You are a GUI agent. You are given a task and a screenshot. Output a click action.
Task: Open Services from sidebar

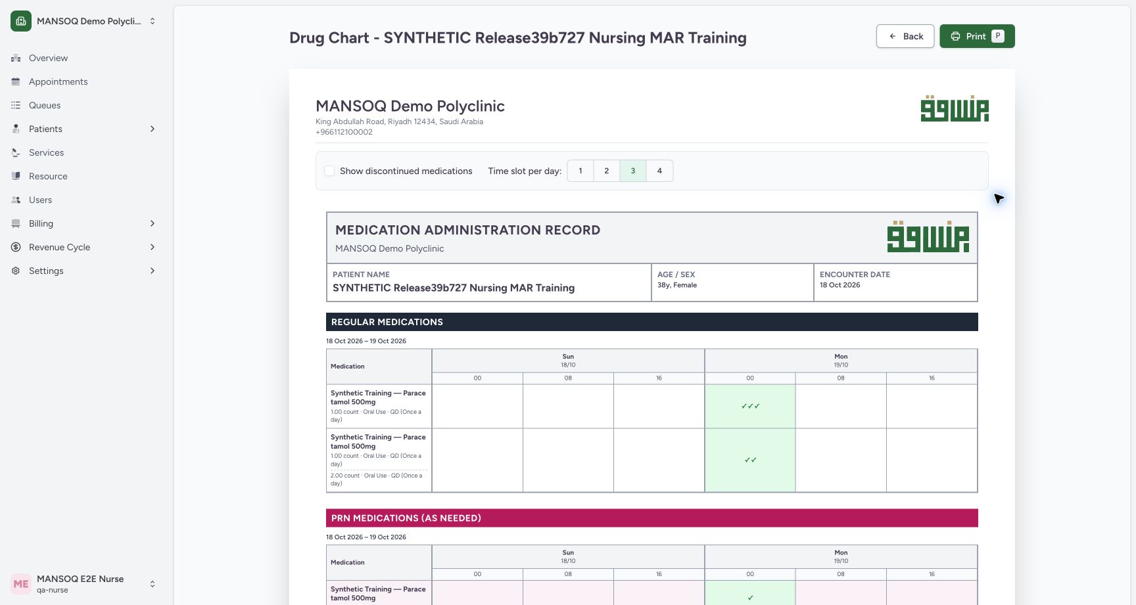[x=46, y=152]
